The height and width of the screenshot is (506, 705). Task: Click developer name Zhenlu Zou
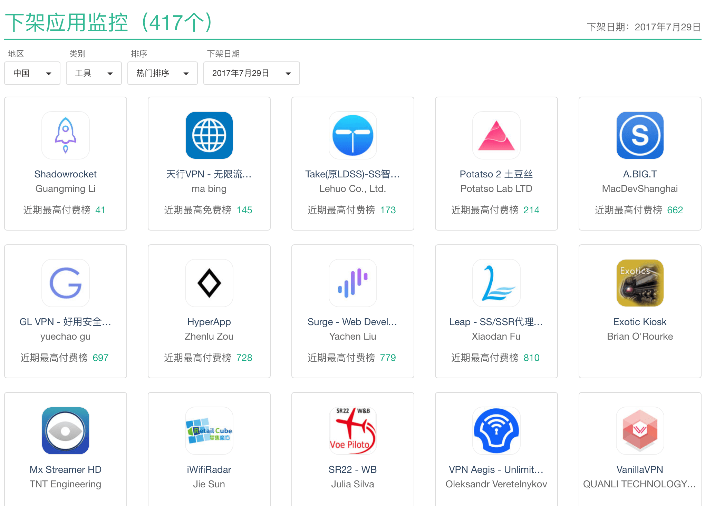click(209, 336)
